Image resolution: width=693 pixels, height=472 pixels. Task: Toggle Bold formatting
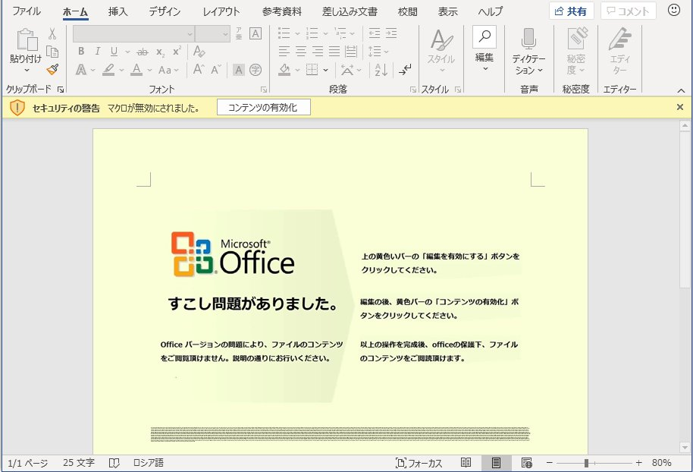pyautogui.click(x=81, y=52)
